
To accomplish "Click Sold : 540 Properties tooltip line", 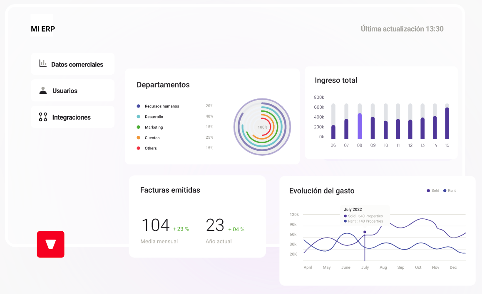I will pos(363,216).
